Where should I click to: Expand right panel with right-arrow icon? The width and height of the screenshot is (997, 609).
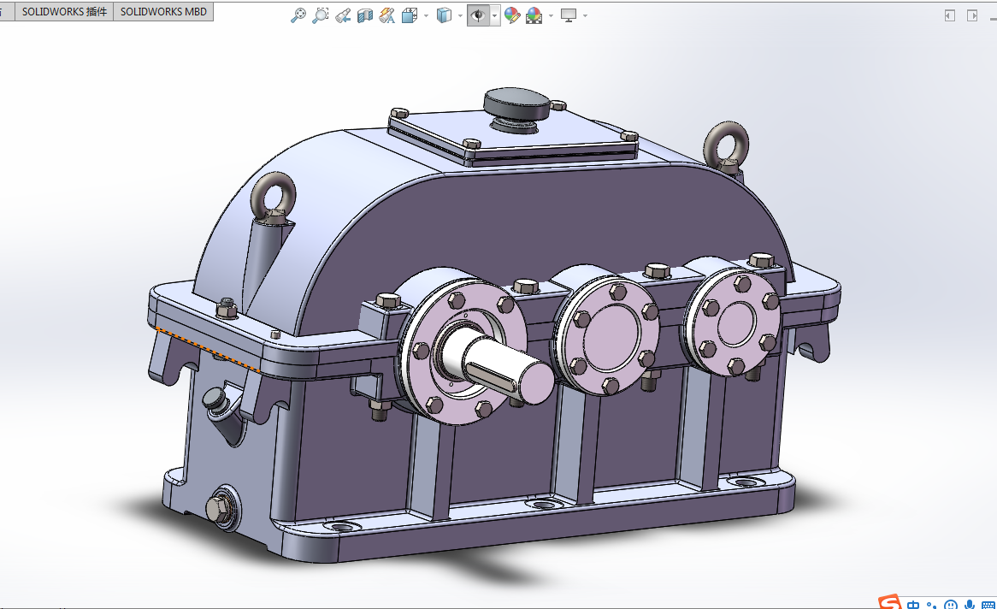click(972, 15)
